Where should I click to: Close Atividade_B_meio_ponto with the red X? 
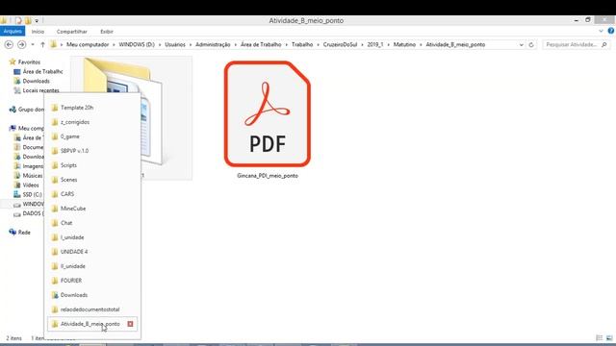(x=130, y=324)
